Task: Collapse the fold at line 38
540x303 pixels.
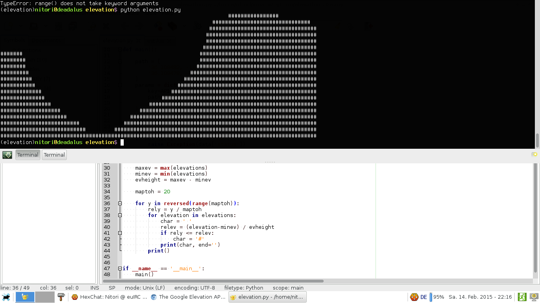Action: pyautogui.click(x=120, y=215)
